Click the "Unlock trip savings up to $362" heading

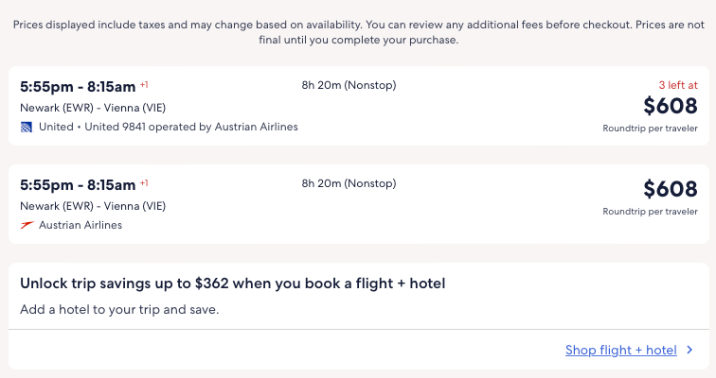[233, 283]
